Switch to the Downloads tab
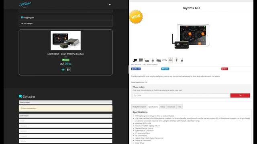Image resolution: width=257 pixels, height=144 pixels. click(x=171, y=107)
